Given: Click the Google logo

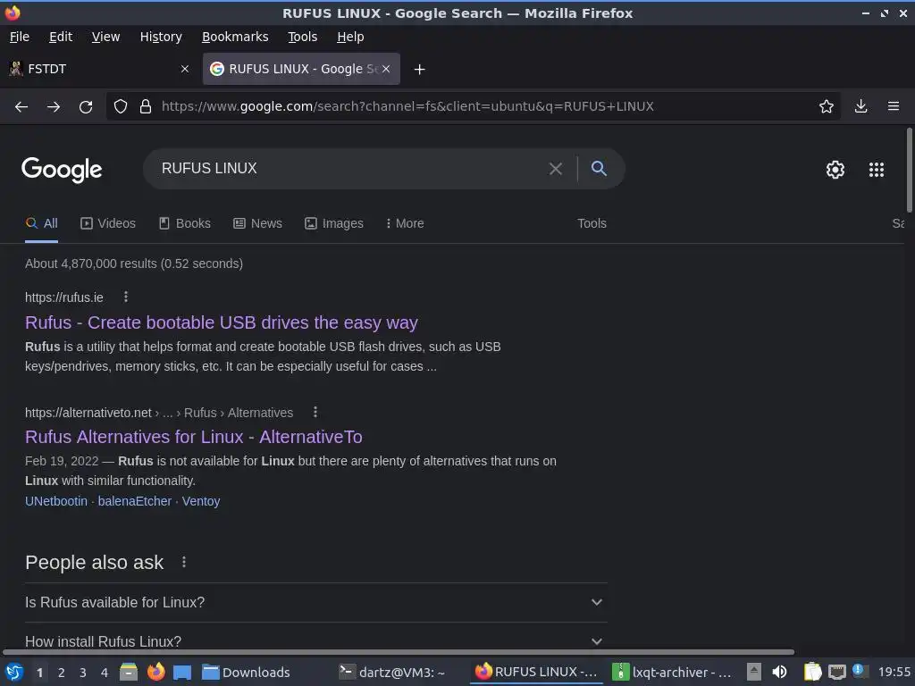Looking at the screenshot, I should 62,170.
